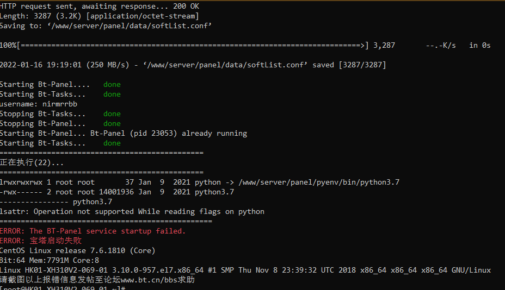
Task: Click the softList.conf save path text
Action: [x=130, y=26]
